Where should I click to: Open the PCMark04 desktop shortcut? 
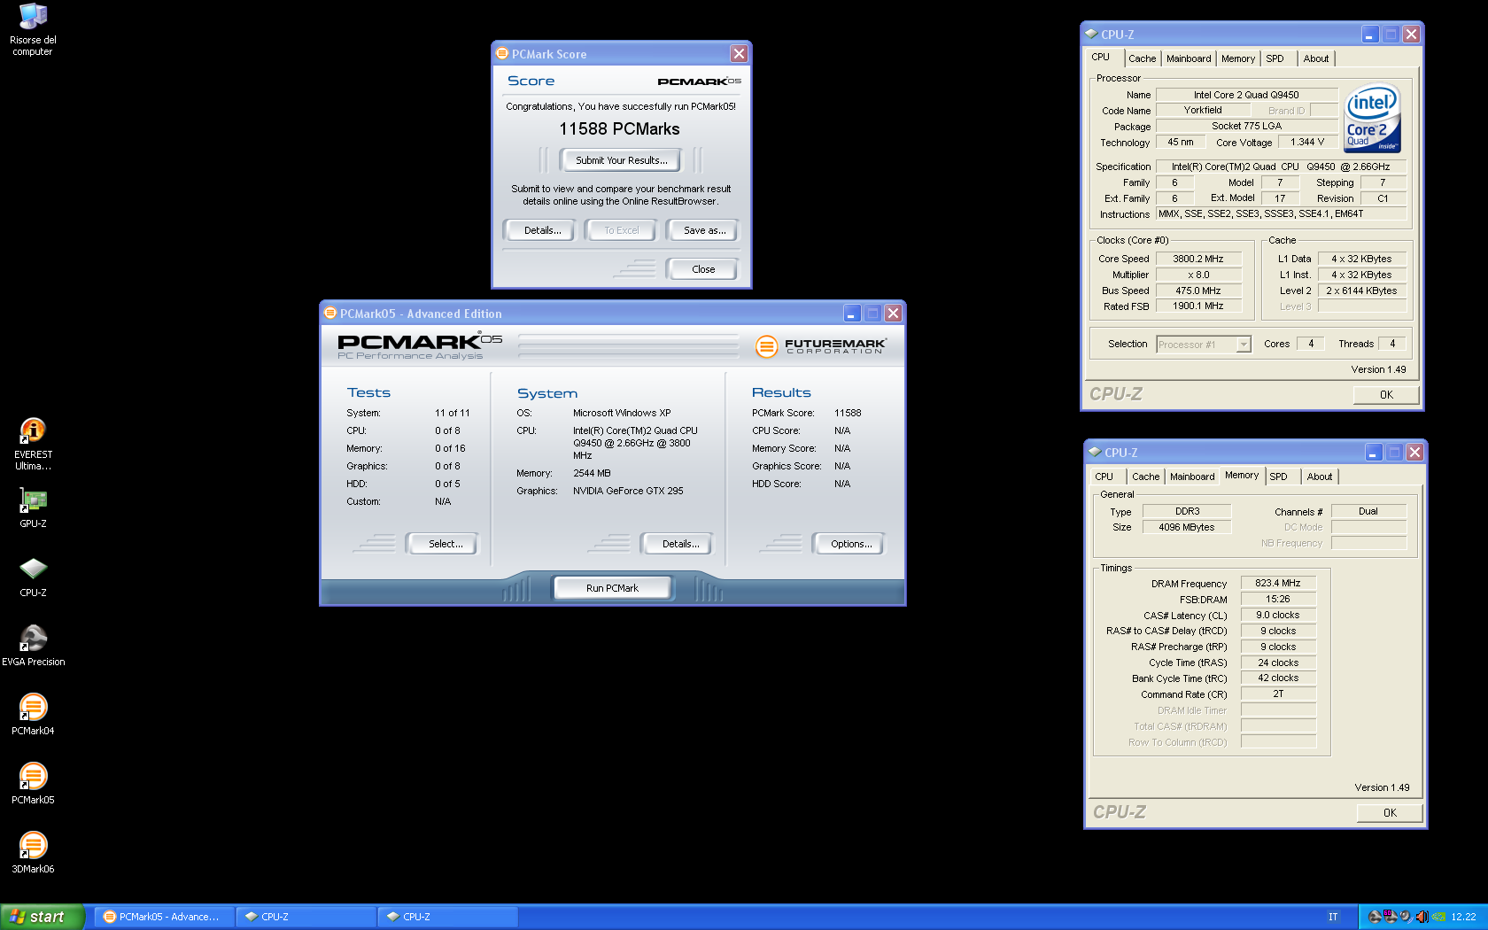(x=33, y=715)
